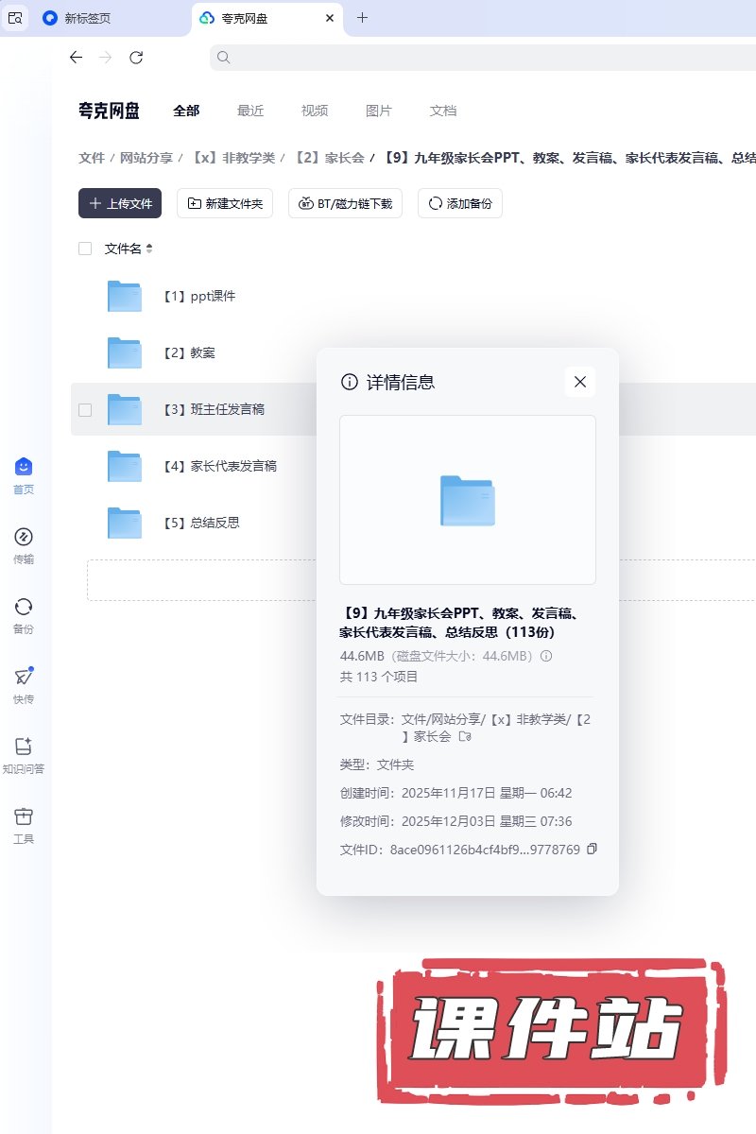Image resolution: width=756 pixels, height=1134 pixels.
Task: Reload the page with refresh icon
Action: click(136, 58)
